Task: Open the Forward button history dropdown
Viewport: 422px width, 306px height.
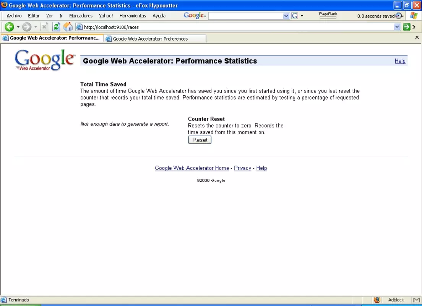Action: 36,27
